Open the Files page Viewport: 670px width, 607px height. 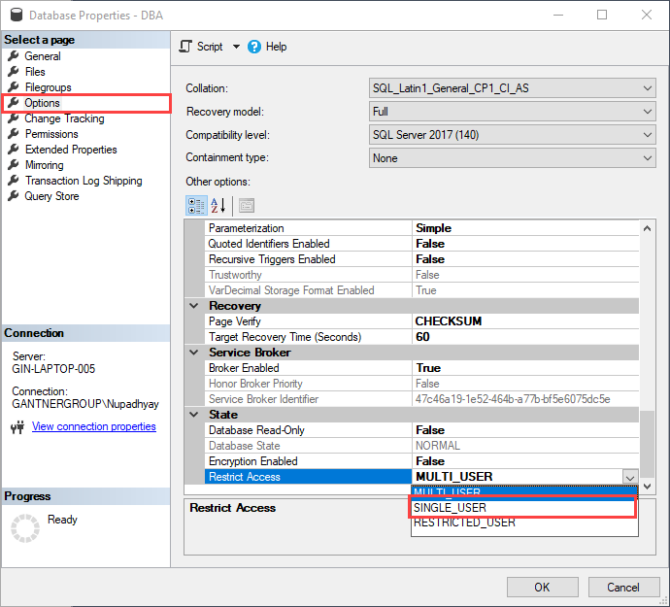tap(35, 72)
